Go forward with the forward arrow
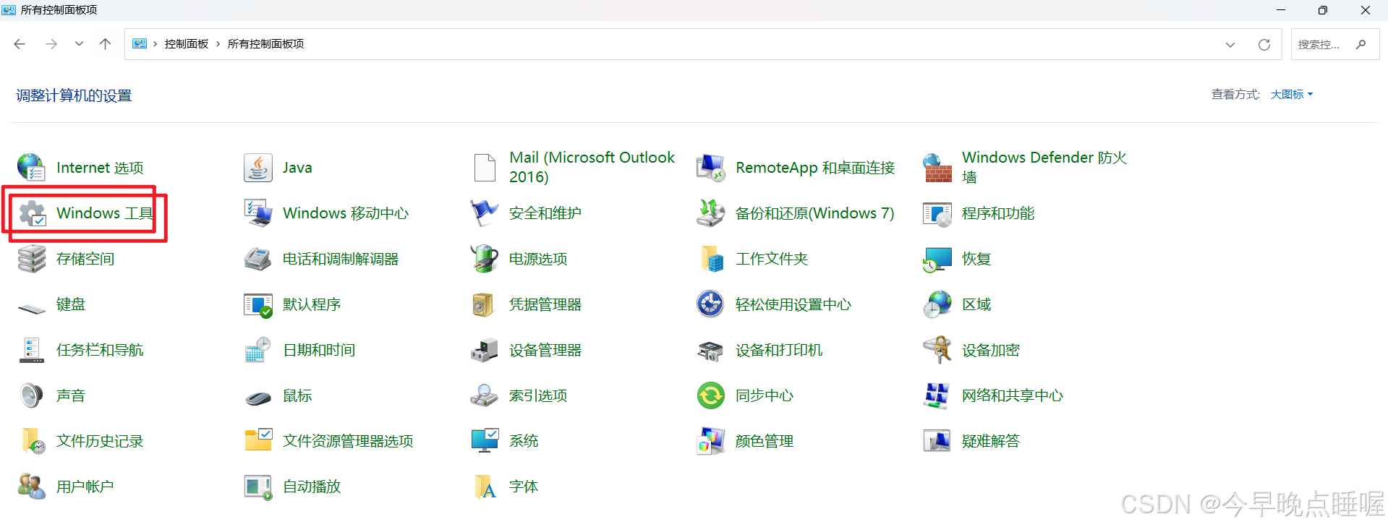This screenshot has width=1388, height=527. (x=51, y=44)
